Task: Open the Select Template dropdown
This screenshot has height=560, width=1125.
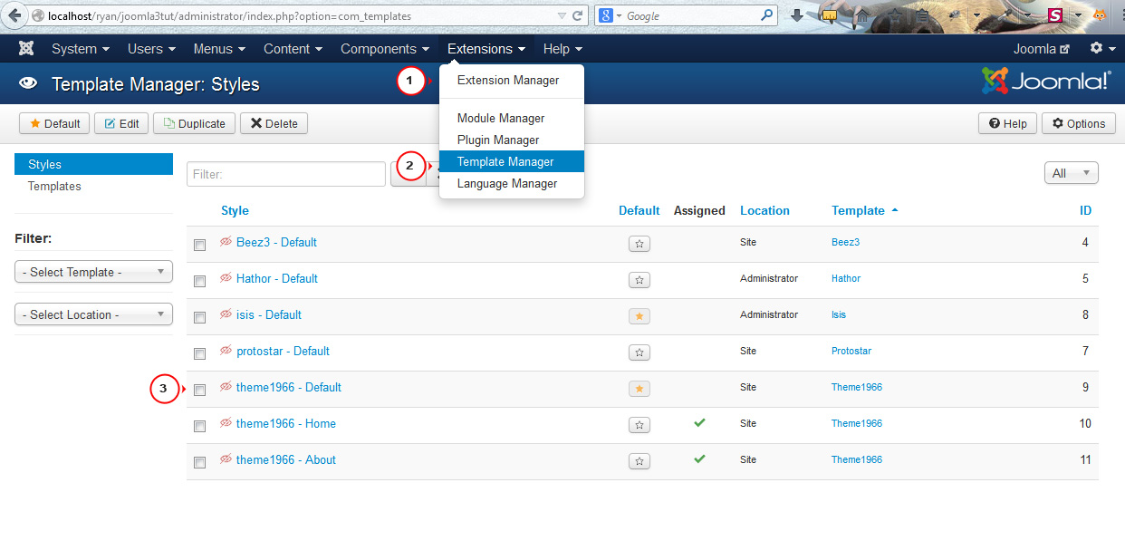Action: point(93,271)
